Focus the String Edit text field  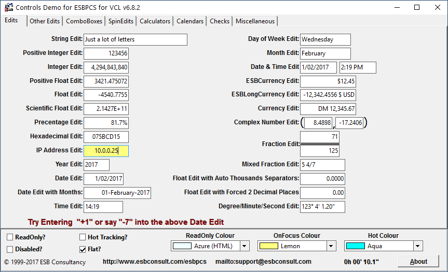point(135,39)
